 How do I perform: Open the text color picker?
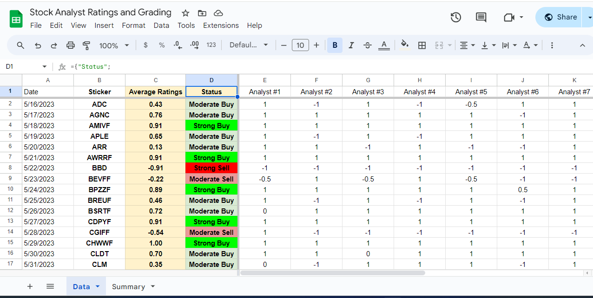point(383,45)
